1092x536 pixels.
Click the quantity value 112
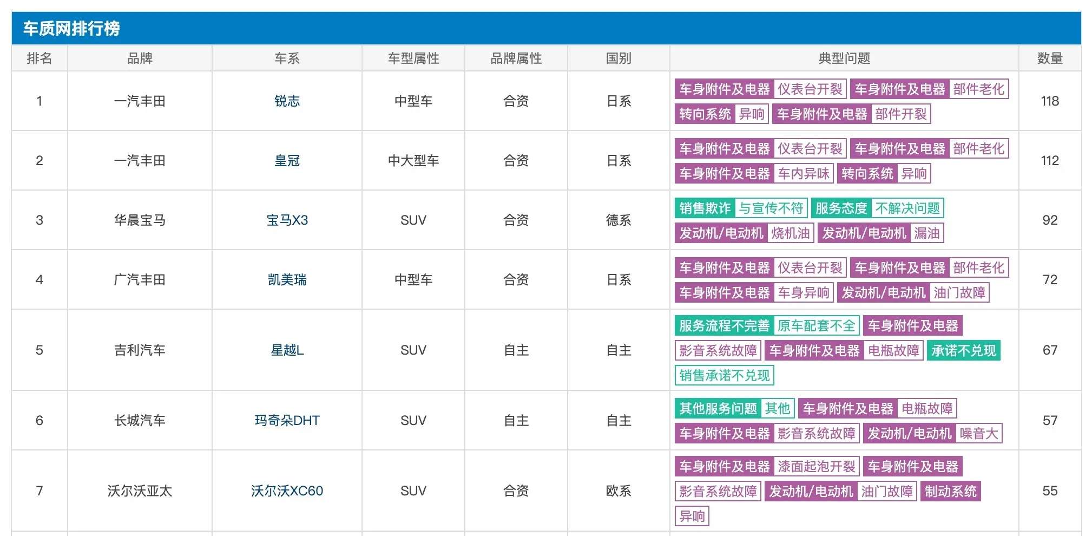(x=1050, y=161)
